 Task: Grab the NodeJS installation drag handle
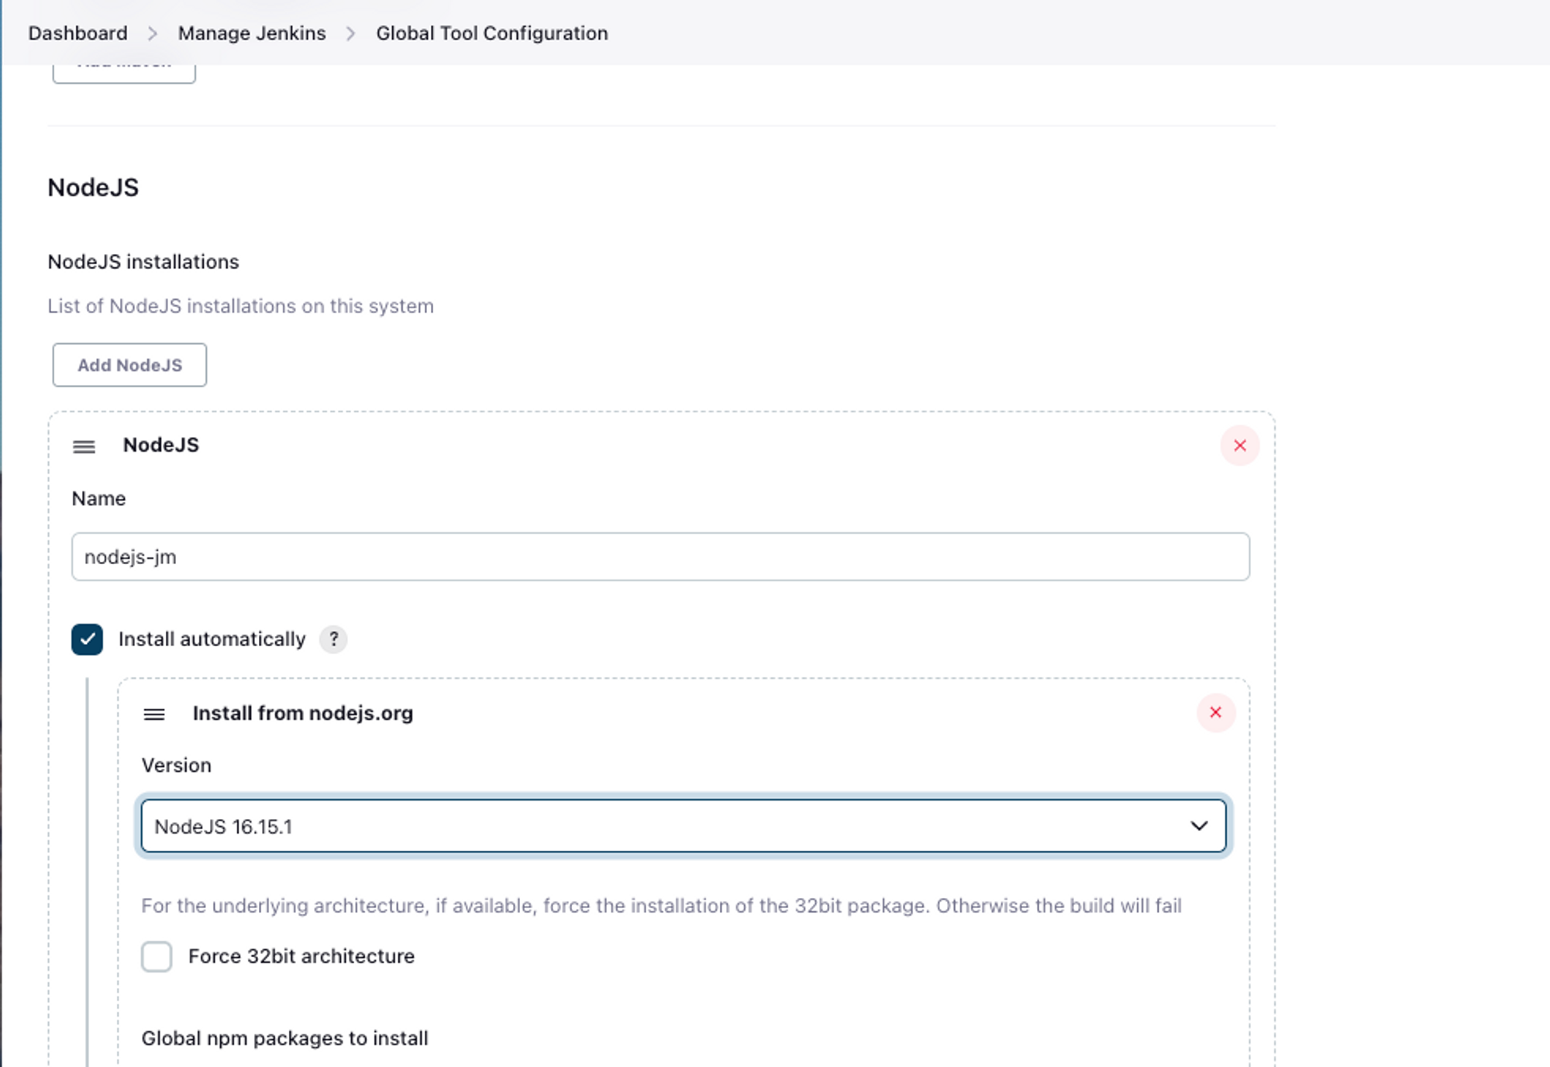pos(84,446)
